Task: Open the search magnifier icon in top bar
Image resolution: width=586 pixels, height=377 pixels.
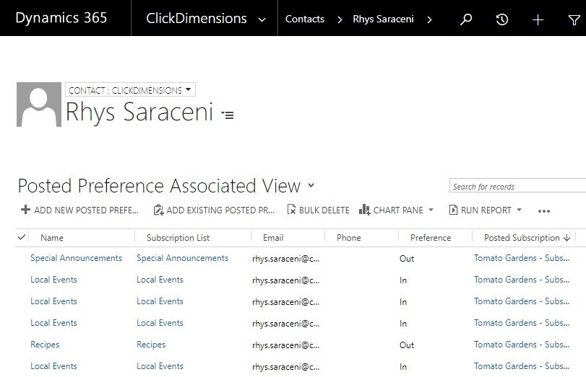Action: pos(465,19)
